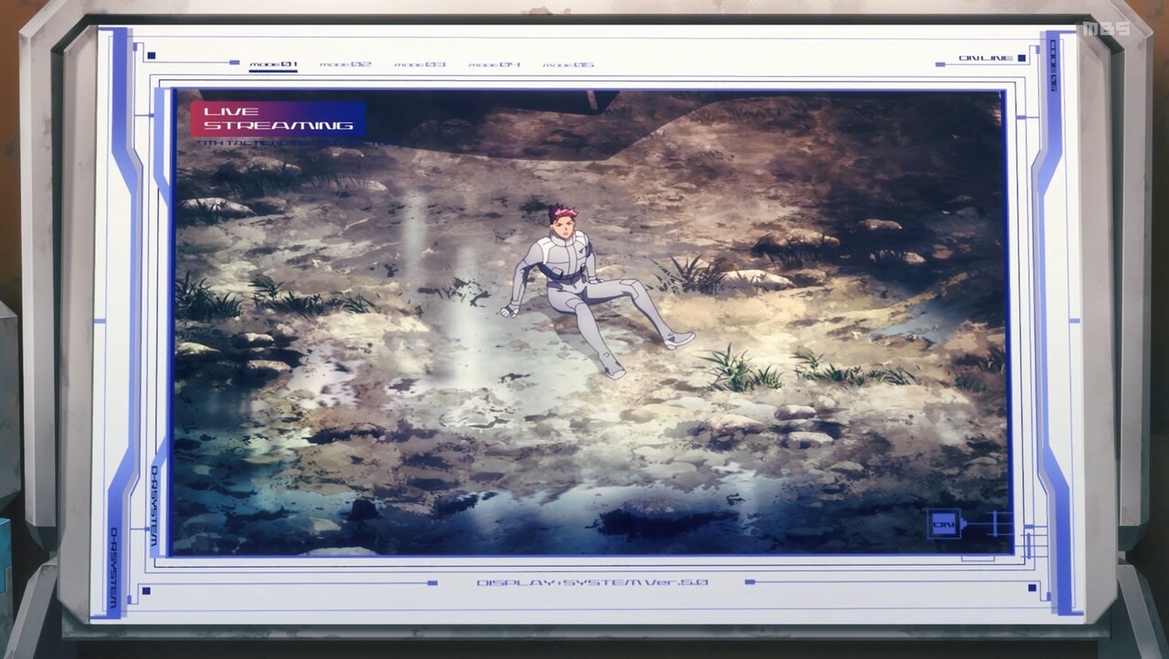The image size is (1169, 659).
Task: Open the mode 03 tab
Action: pos(420,65)
